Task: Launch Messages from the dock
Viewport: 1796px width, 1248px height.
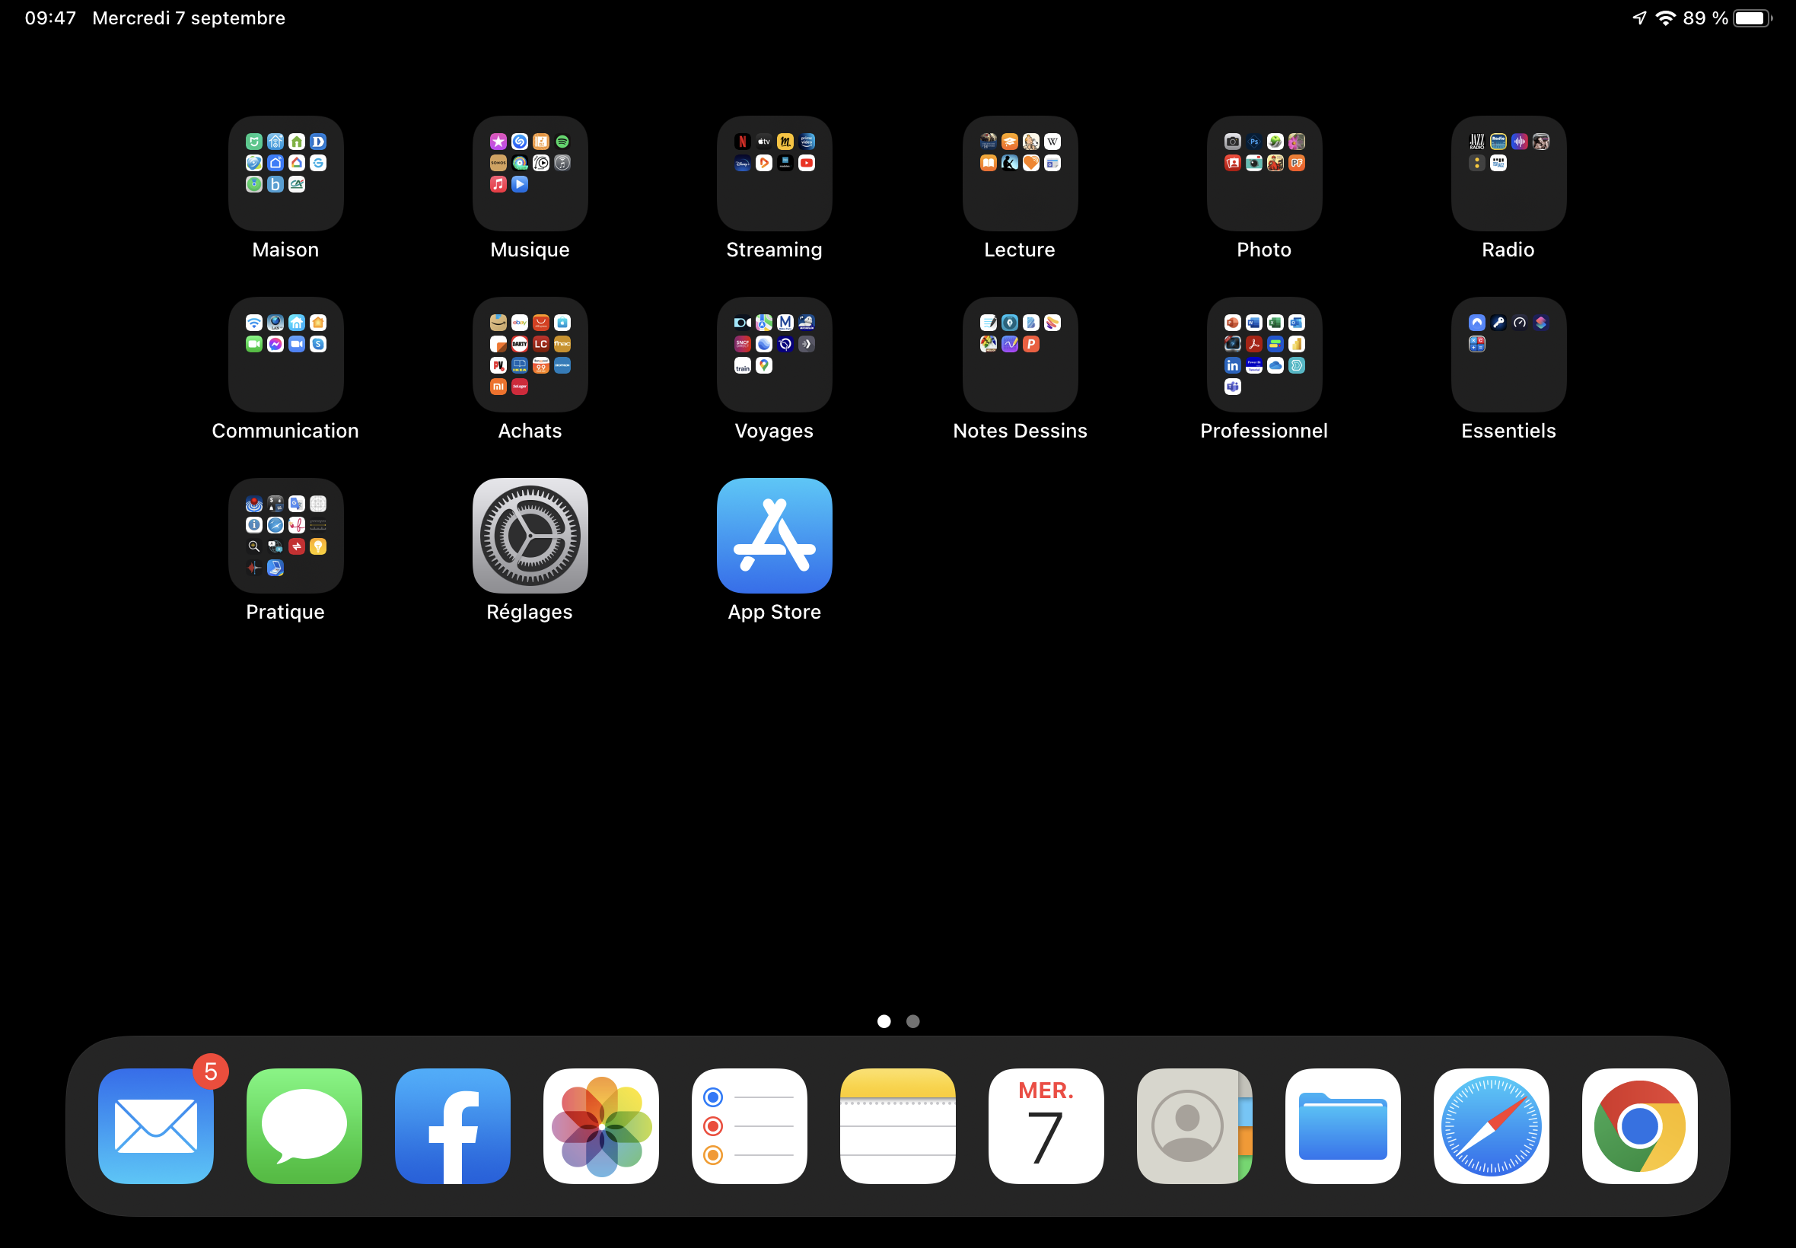Action: [x=304, y=1125]
